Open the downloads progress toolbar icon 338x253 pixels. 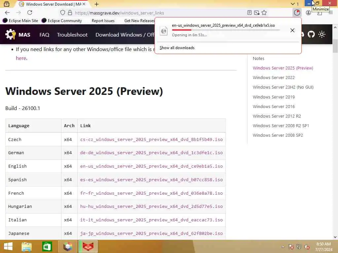297,13
